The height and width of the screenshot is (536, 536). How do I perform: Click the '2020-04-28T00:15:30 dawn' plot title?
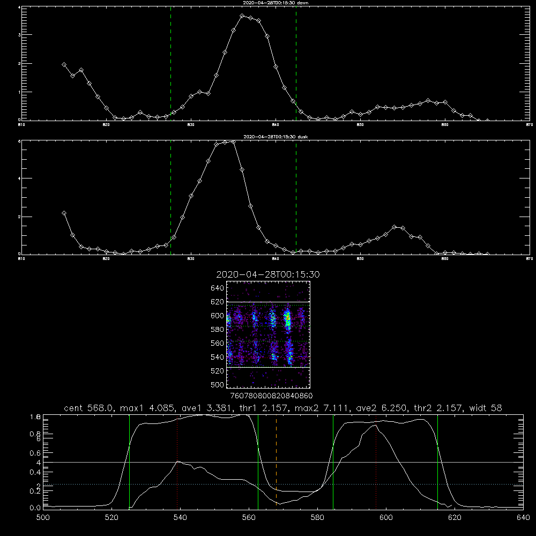(x=276, y=3)
